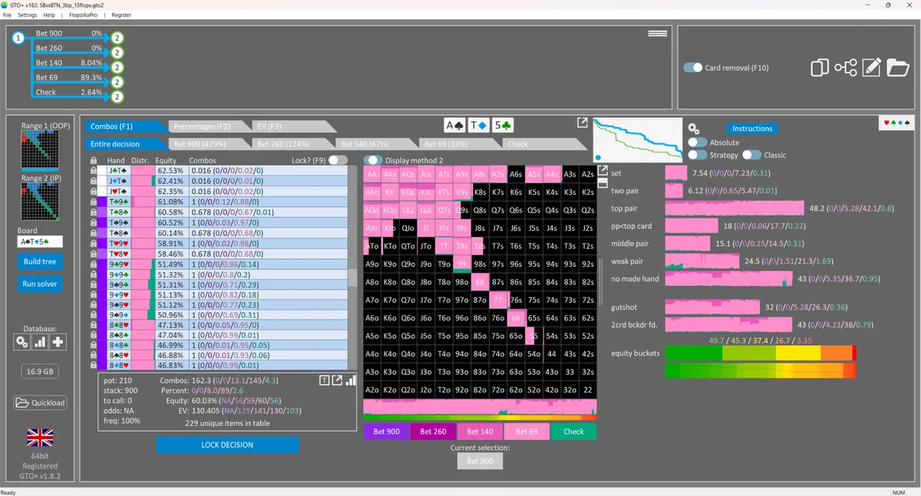Click the database bar chart icon
Viewport: 921px width, 496px height.
[40, 342]
